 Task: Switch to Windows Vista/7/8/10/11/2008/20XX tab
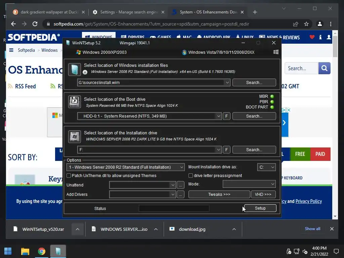(218, 52)
